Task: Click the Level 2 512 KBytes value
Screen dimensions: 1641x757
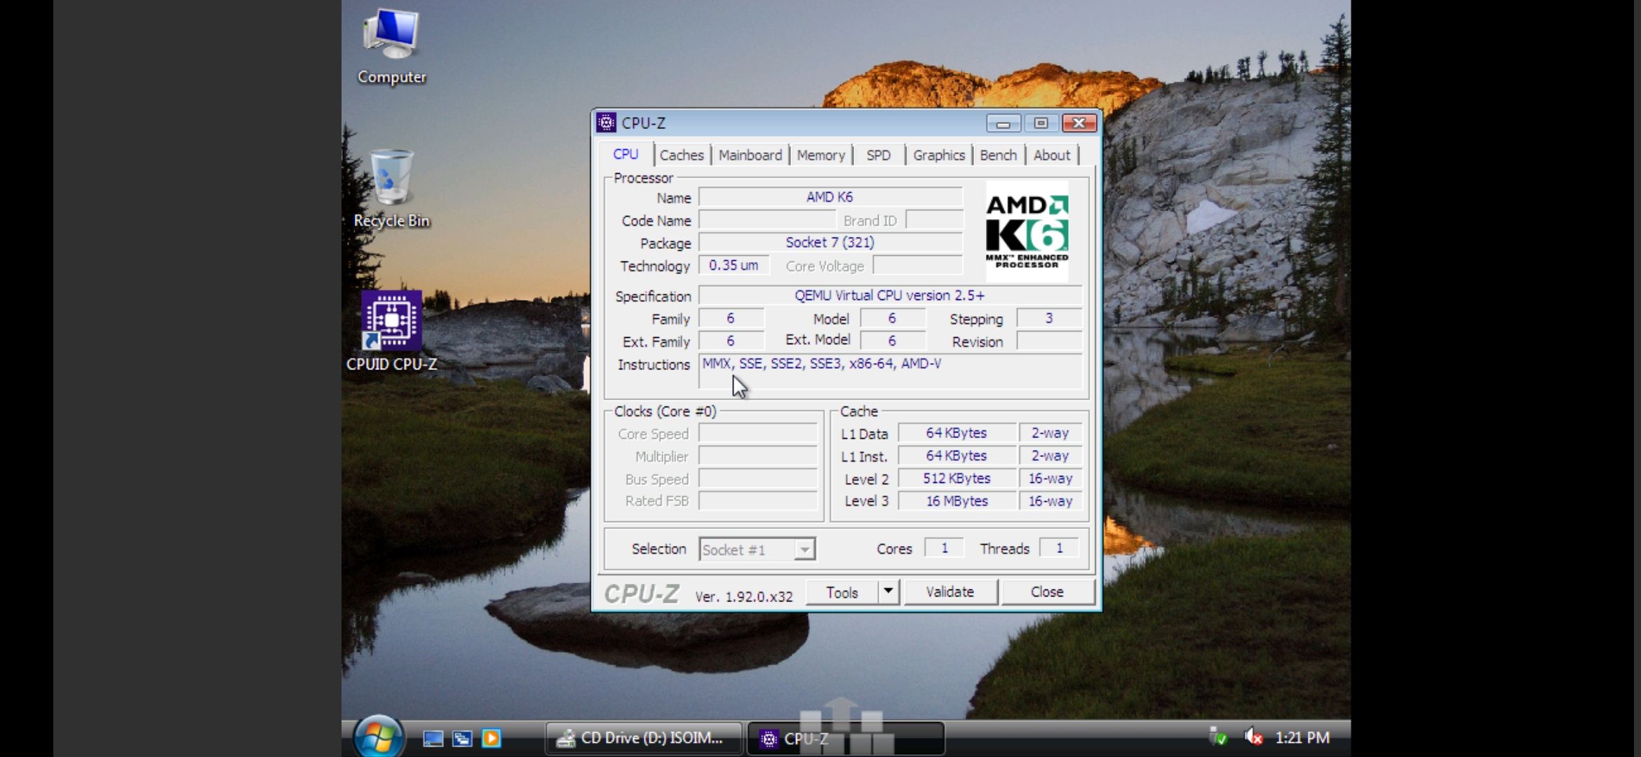Action: click(x=957, y=479)
